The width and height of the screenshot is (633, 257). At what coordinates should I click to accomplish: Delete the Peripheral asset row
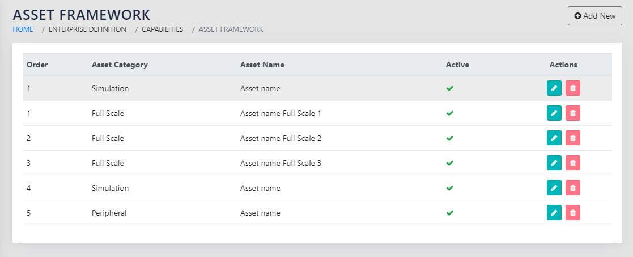pos(573,213)
